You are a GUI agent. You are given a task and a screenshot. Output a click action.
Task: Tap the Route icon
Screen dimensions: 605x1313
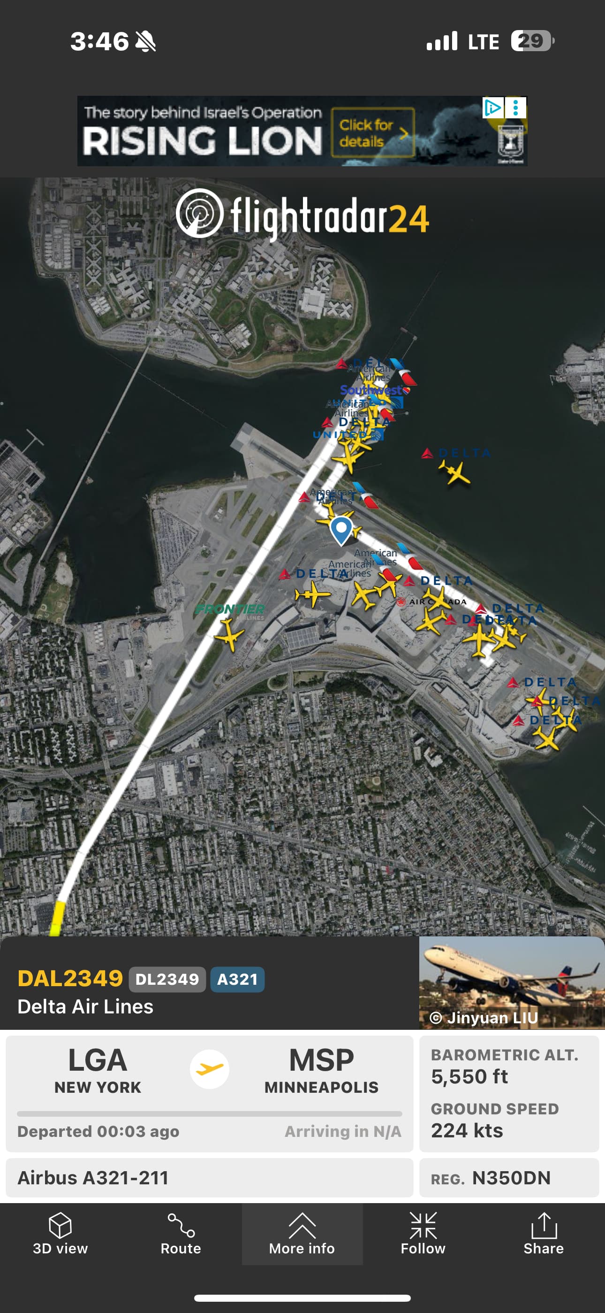coord(181,1225)
